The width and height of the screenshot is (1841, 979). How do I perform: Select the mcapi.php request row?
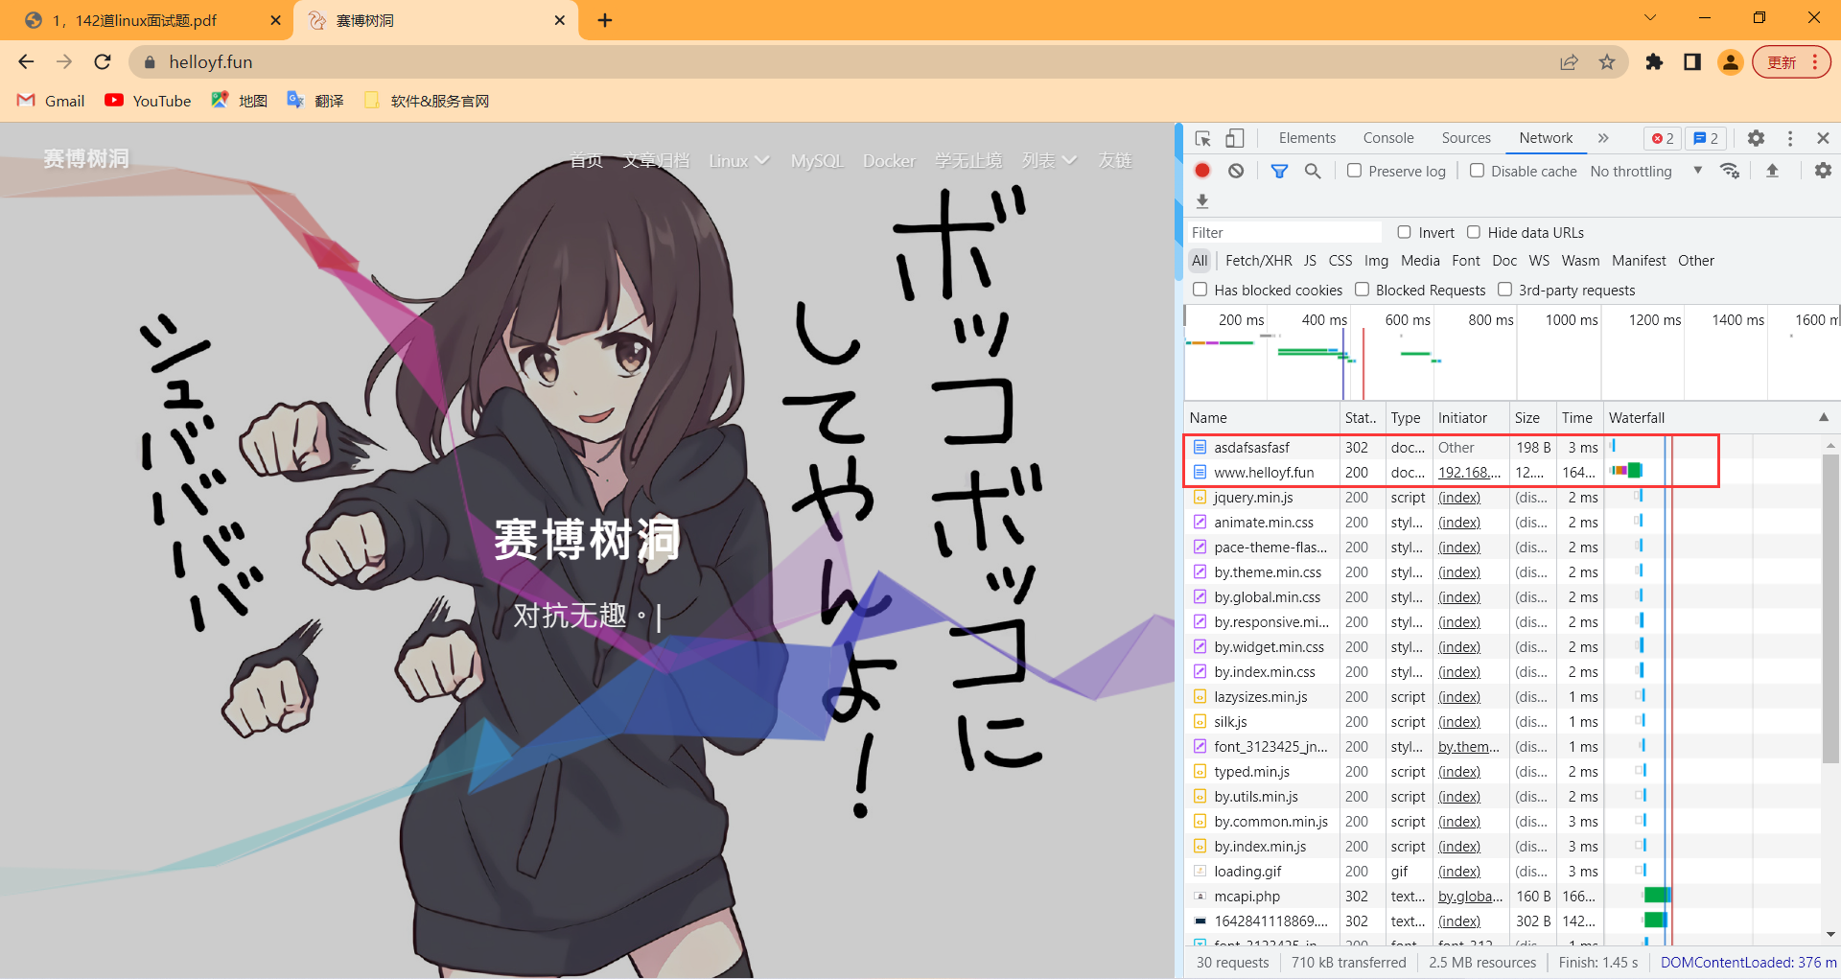pyautogui.click(x=1503, y=897)
